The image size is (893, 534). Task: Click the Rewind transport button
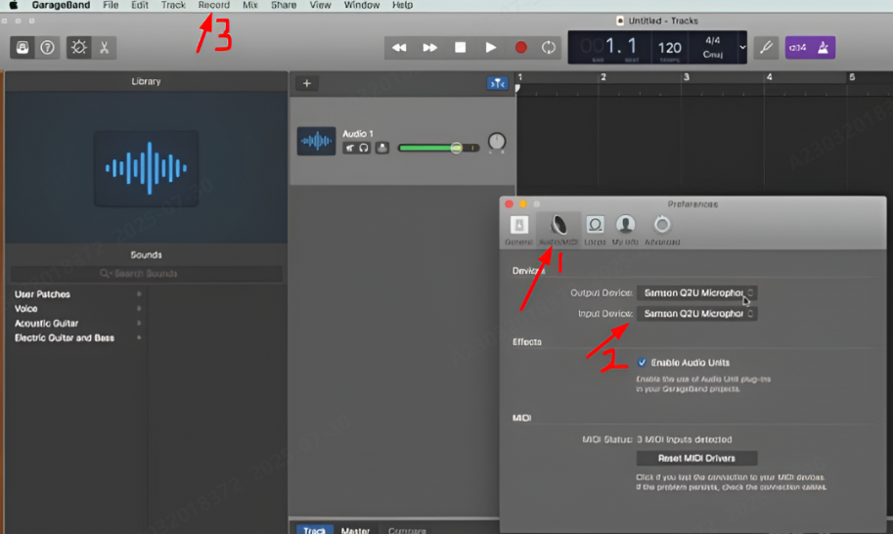399,48
